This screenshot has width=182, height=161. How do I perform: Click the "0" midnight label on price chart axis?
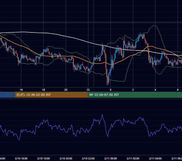pos(111,90)
